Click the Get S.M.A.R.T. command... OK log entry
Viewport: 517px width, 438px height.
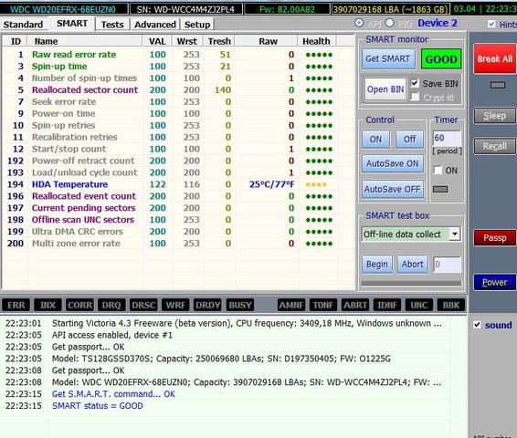[113, 394]
